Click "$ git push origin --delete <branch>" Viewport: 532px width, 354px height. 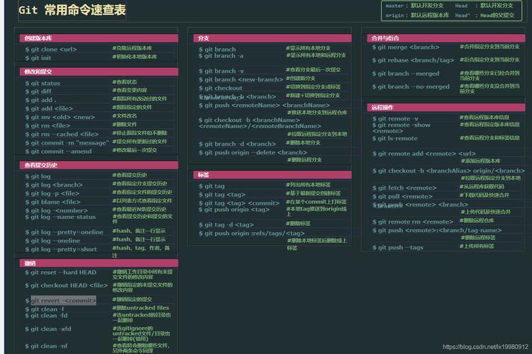[x=253, y=152]
